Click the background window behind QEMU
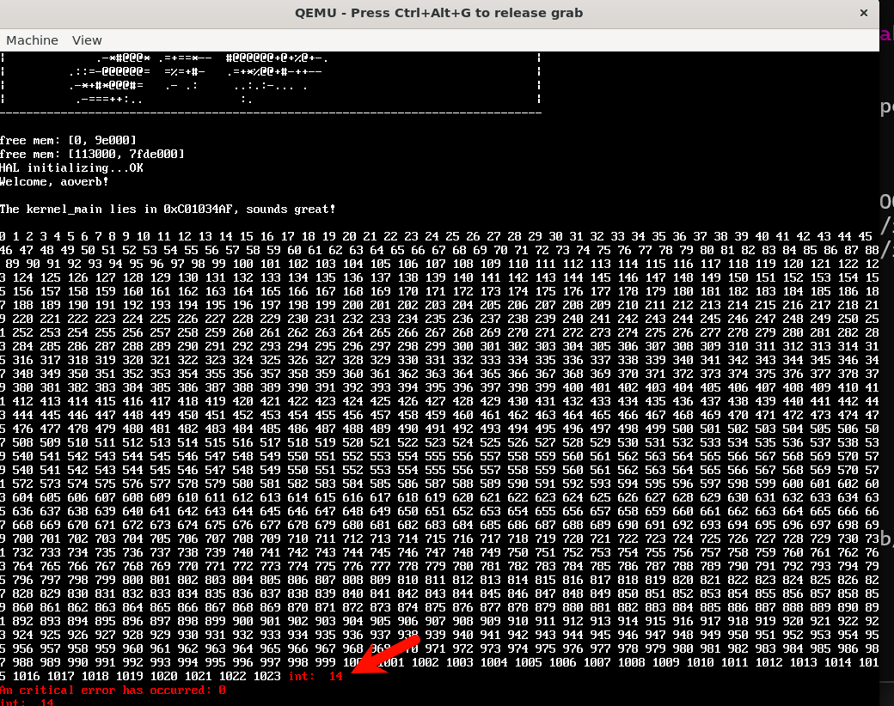 pyautogui.click(x=885, y=344)
